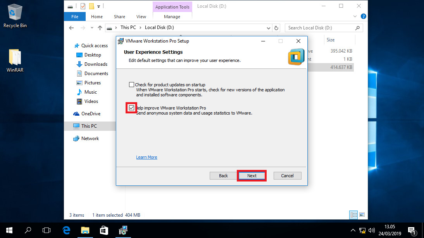Click the Next button in setup
This screenshot has height=238, width=424.
coord(252,176)
